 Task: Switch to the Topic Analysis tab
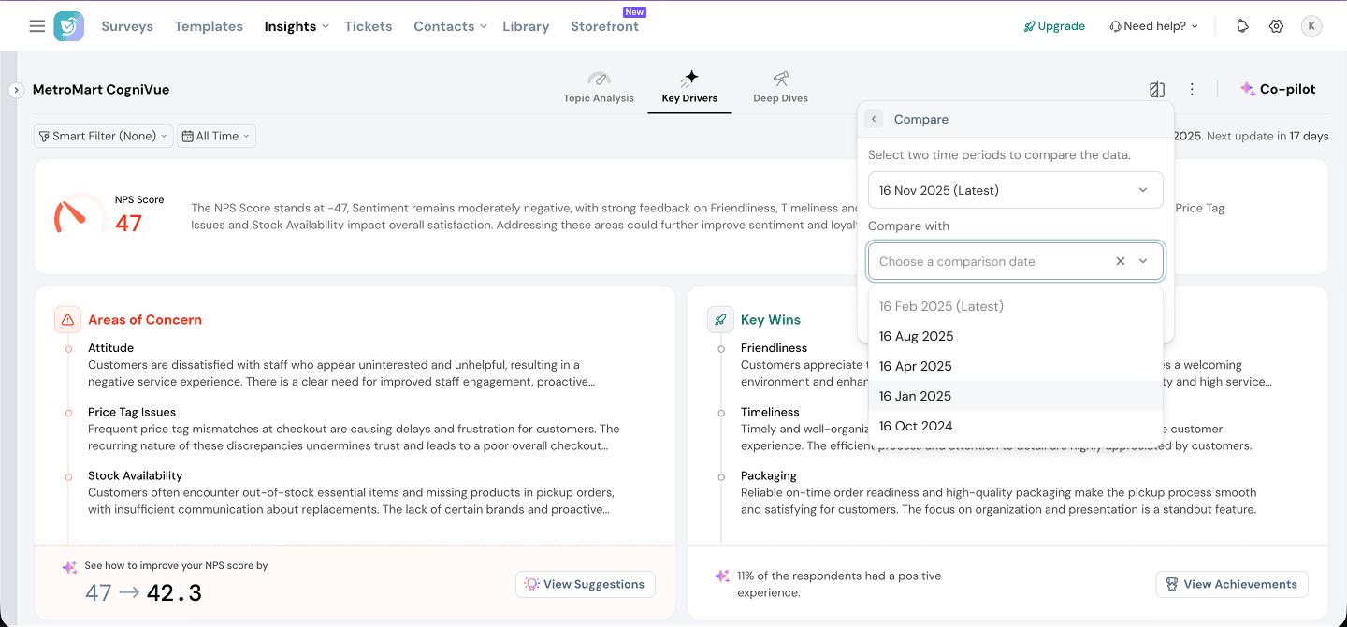click(599, 87)
